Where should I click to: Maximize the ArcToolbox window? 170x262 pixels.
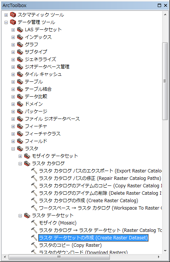159,6
